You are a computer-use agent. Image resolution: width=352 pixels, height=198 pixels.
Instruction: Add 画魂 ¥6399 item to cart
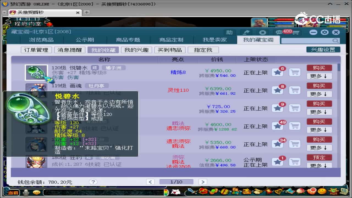(295, 90)
